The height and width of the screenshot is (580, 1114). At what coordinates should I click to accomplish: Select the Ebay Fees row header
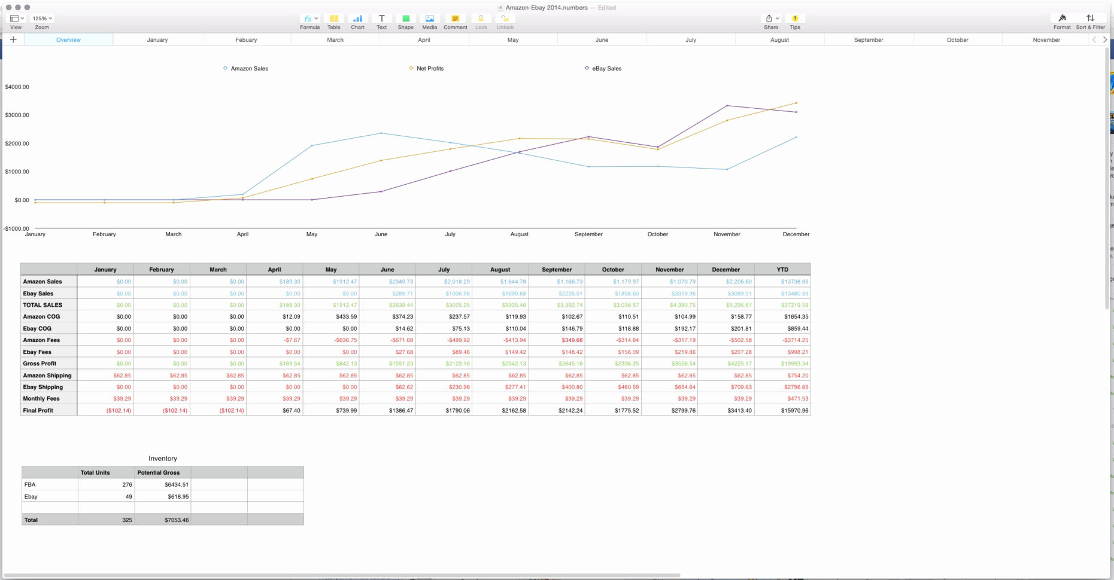tap(48, 352)
